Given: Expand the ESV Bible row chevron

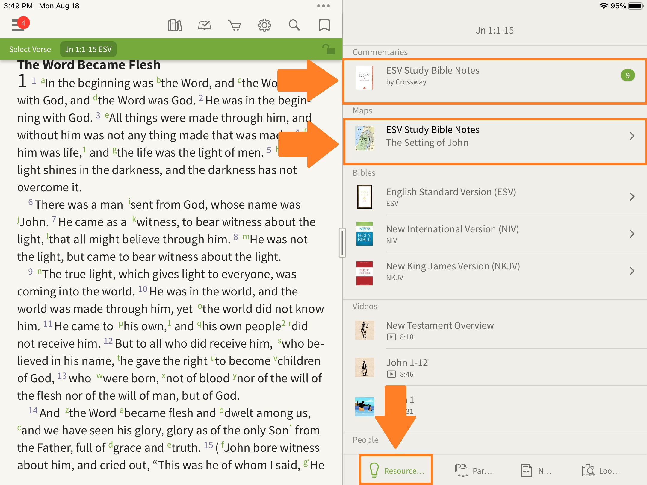Looking at the screenshot, I should coord(632,197).
